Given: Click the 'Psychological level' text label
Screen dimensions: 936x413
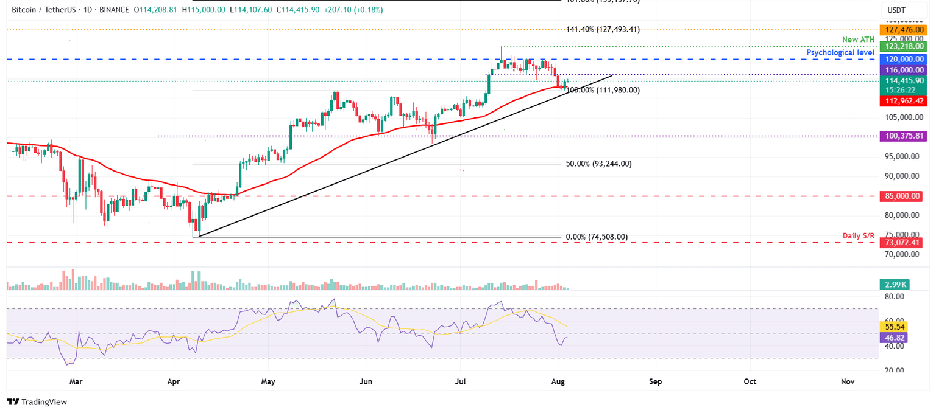Looking at the screenshot, I should click(840, 52).
